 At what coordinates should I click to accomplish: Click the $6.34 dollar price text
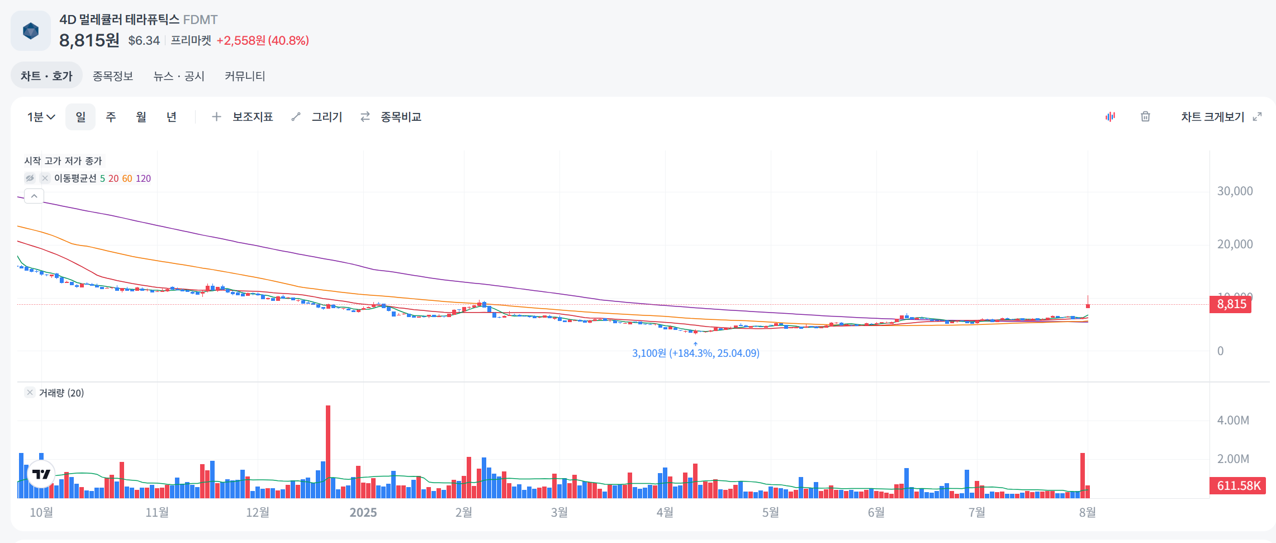144,40
